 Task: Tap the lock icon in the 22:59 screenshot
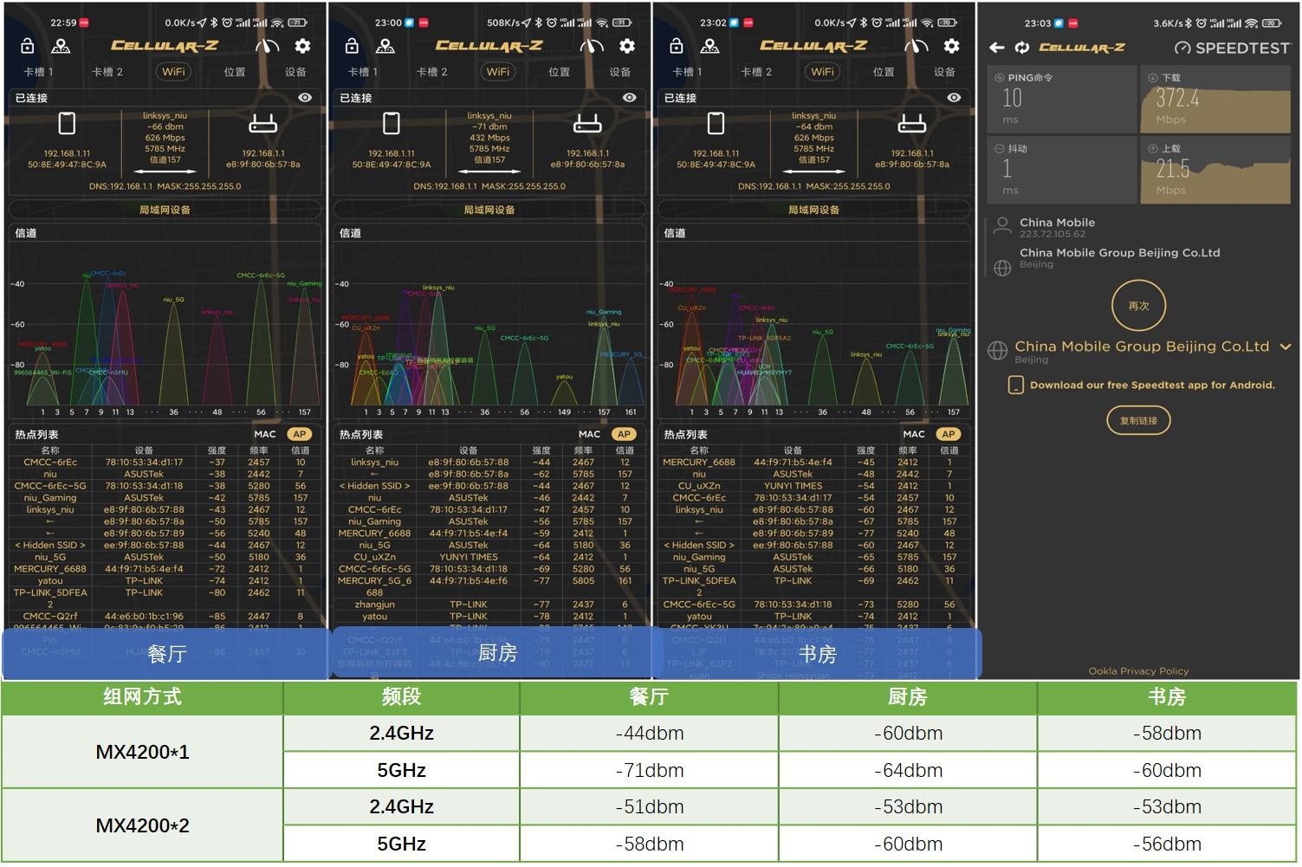point(27,46)
